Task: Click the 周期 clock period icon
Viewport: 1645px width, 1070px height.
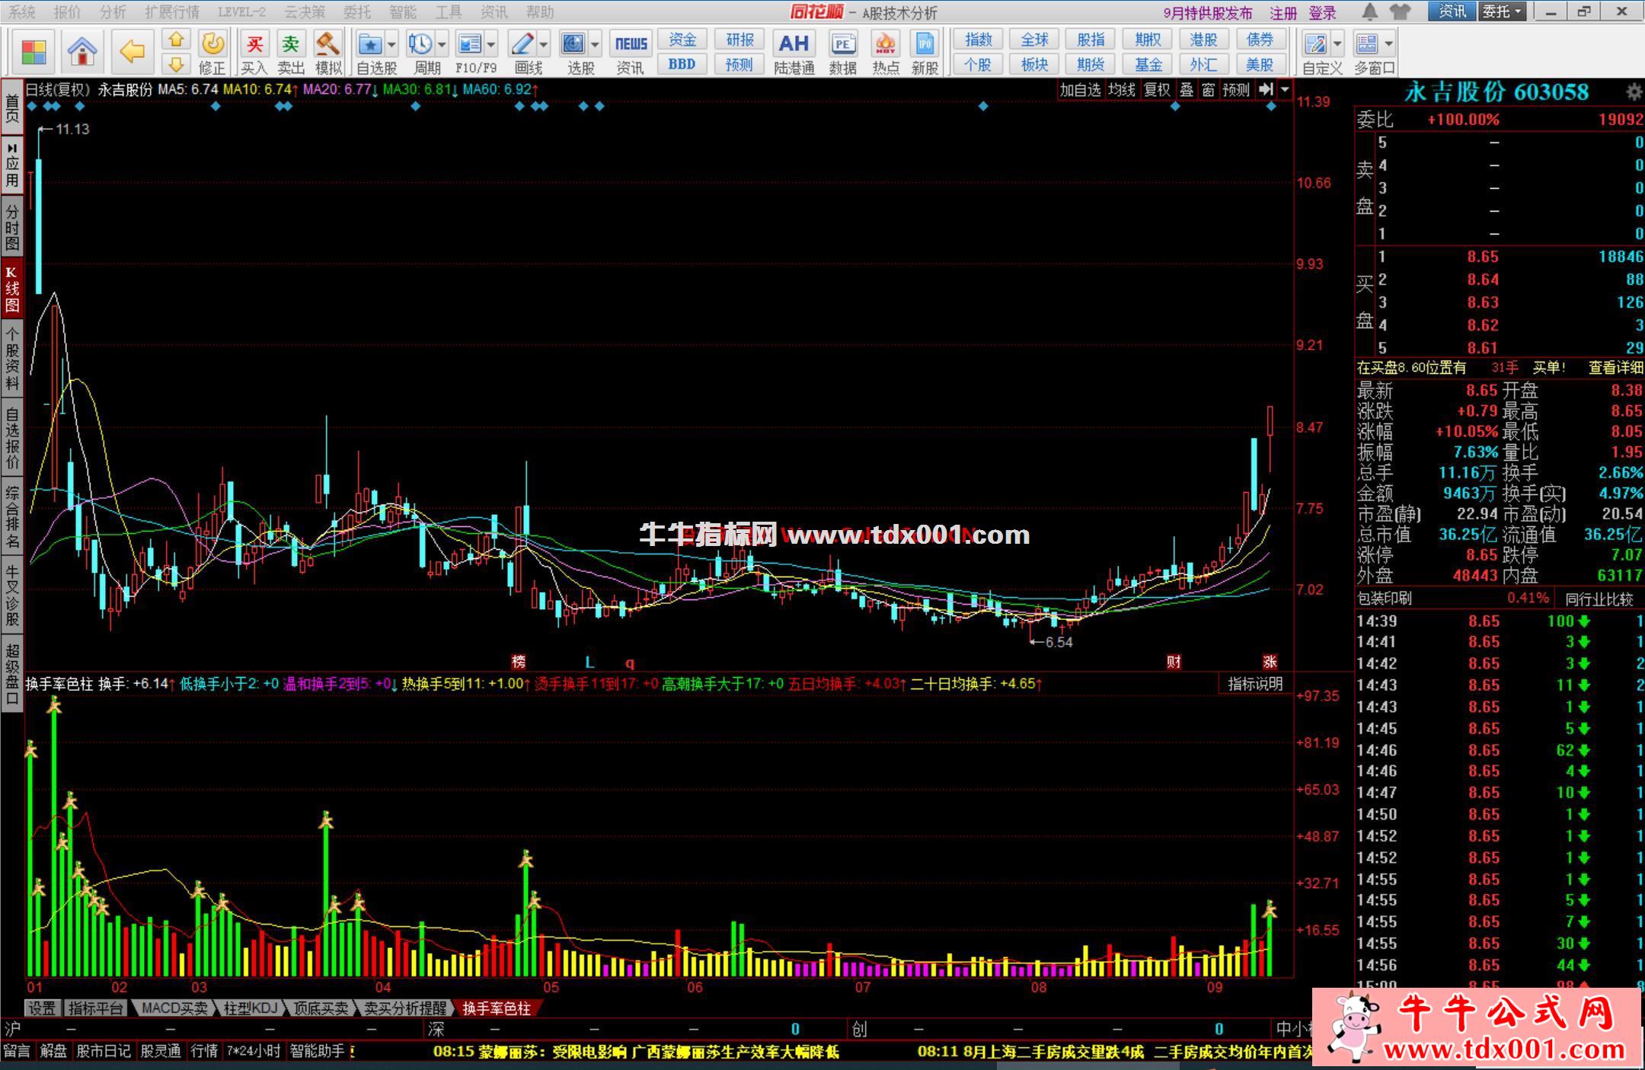Action: click(420, 43)
